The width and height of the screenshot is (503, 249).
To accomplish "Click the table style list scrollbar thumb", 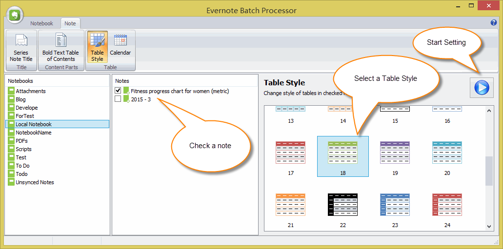I will (x=489, y=171).
